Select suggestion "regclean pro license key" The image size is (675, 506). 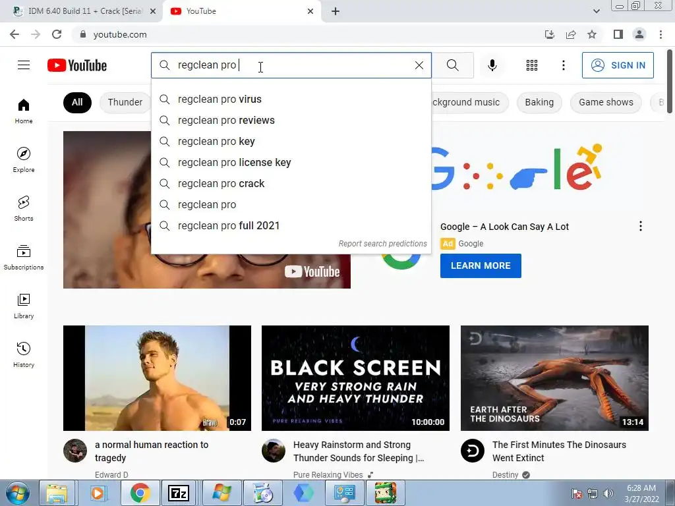pyautogui.click(x=291, y=162)
